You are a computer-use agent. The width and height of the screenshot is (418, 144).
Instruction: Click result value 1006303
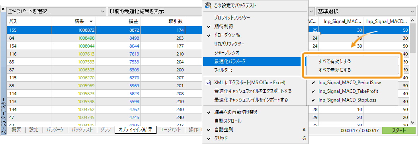pyautogui.click(x=86, y=70)
